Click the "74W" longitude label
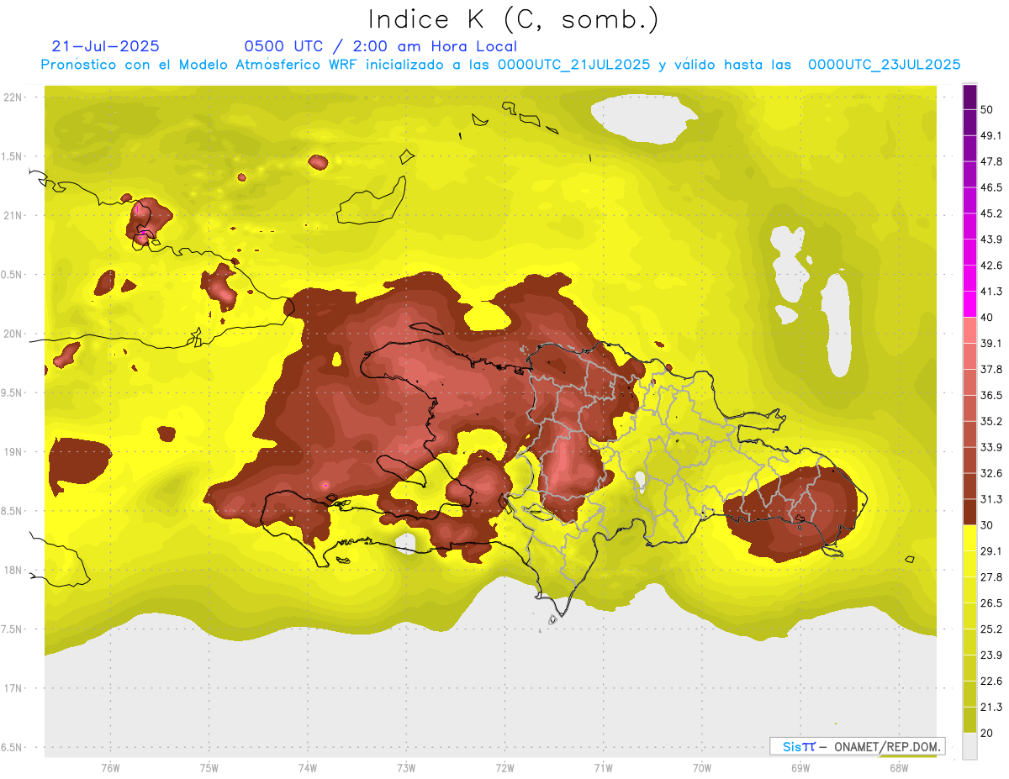The width and height of the screenshot is (1009, 779). point(307,767)
